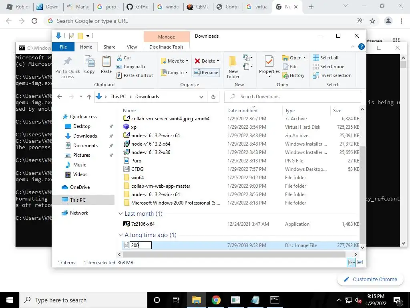Click the Cut scissors icon in ribbon
The image size is (410, 308).
pyautogui.click(x=119, y=58)
